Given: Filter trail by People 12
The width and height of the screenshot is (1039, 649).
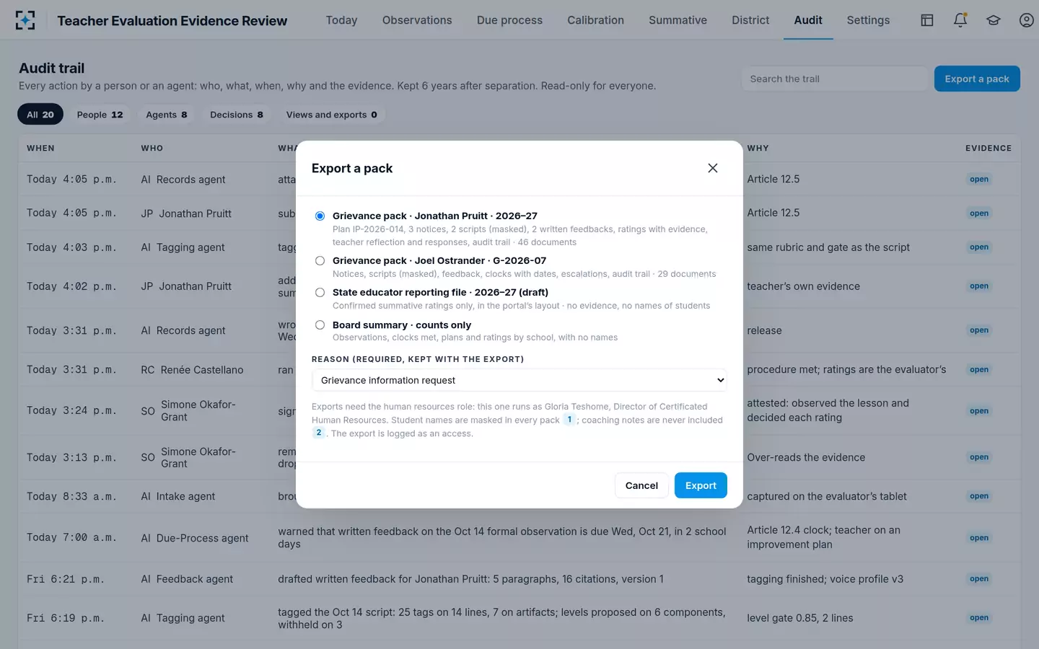Looking at the screenshot, I should point(100,115).
